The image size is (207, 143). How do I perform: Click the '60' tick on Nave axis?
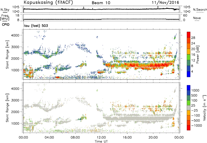click(x=185, y=15)
